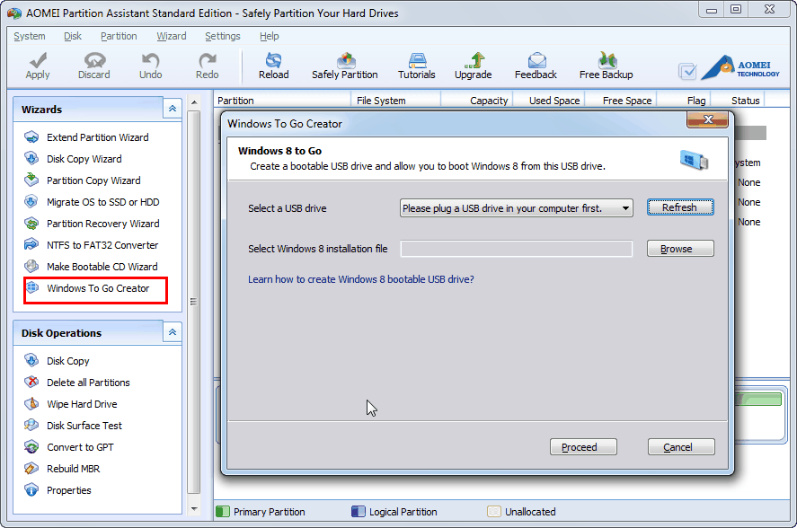
Task: Click the Discard toolbar icon
Action: click(94, 60)
